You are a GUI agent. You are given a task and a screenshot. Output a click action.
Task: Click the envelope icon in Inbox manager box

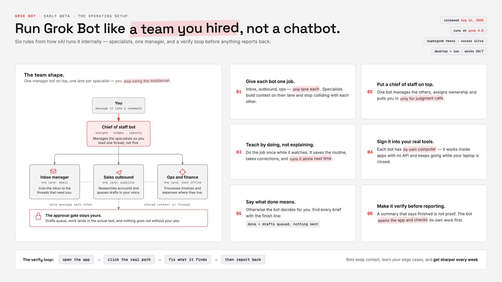(53, 171)
